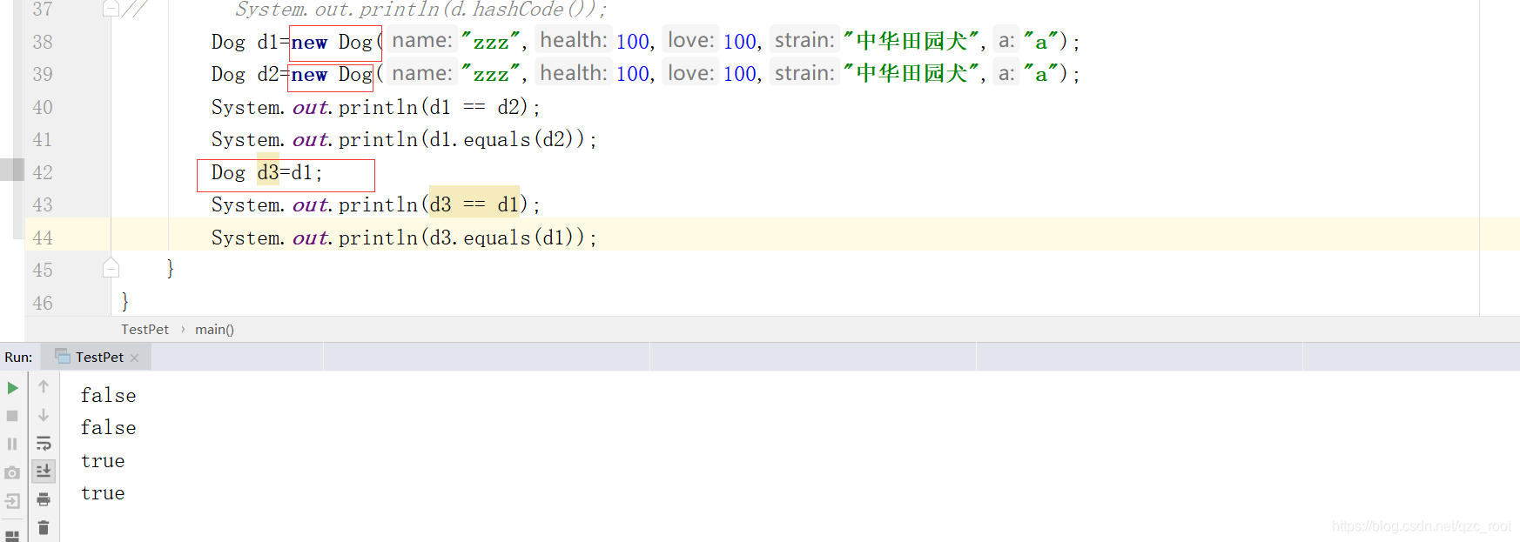Click commented hashCode line 37

tap(421, 10)
